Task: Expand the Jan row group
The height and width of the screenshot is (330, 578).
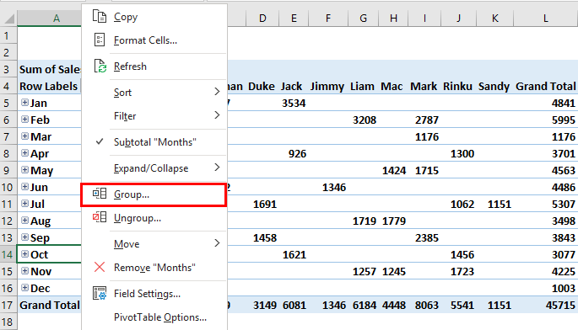Action: coord(24,103)
